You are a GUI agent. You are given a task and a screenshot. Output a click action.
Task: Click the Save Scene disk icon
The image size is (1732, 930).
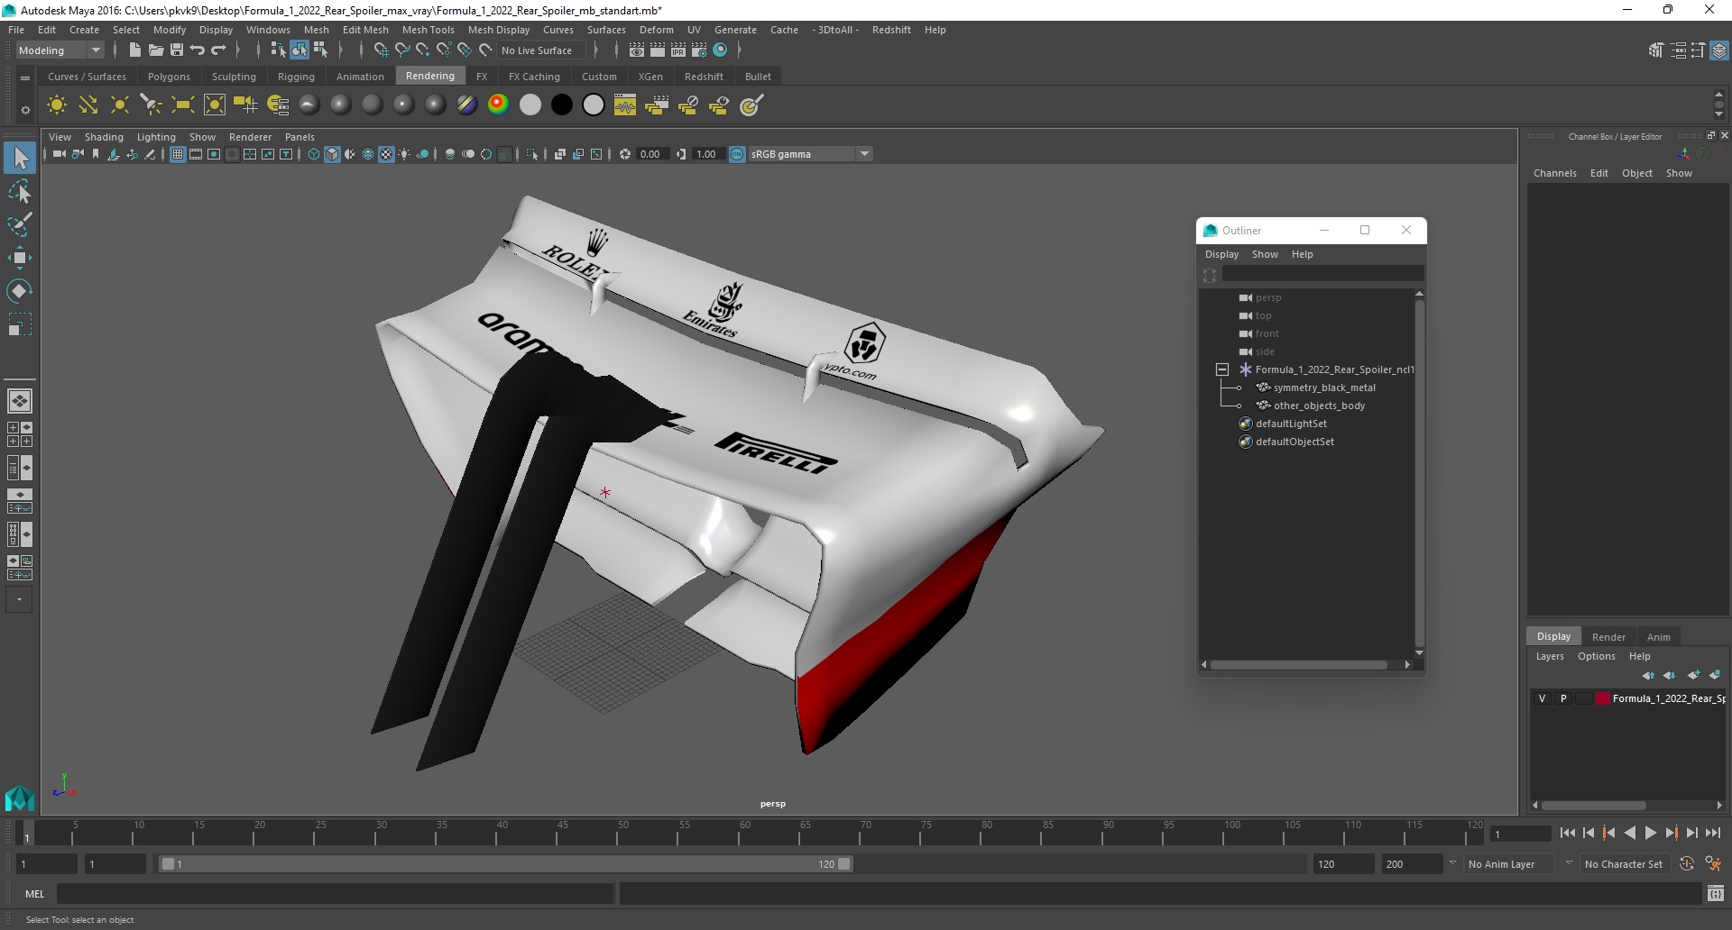click(177, 50)
